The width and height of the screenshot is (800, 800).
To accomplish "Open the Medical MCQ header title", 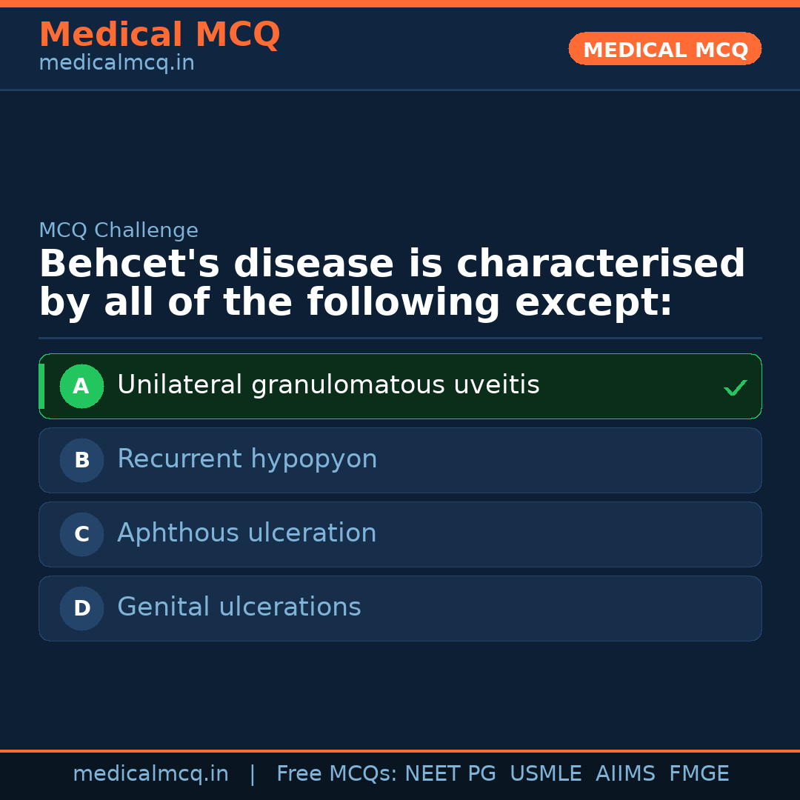I will pos(159,34).
